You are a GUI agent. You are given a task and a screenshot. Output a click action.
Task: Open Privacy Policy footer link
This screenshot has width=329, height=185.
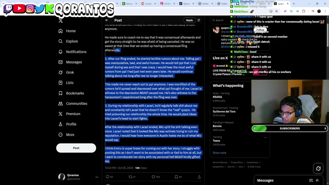237,162
